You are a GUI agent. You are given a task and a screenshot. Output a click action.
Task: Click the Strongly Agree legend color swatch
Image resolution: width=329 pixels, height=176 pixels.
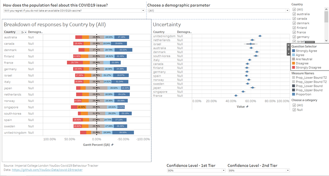point(294,51)
